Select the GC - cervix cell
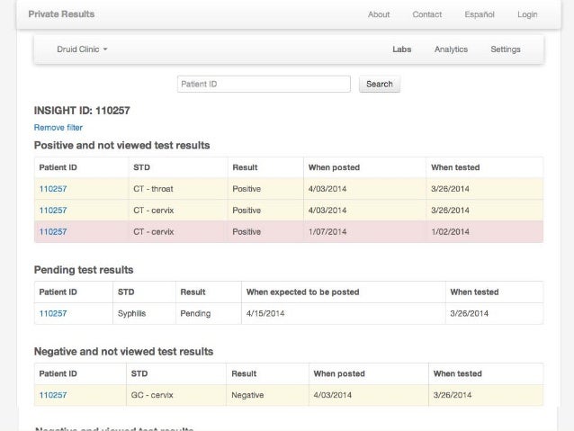574x431 pixels. coord(176,395)
